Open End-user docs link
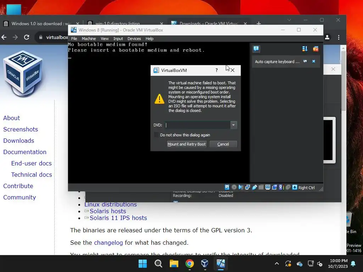 pos(32,163)
